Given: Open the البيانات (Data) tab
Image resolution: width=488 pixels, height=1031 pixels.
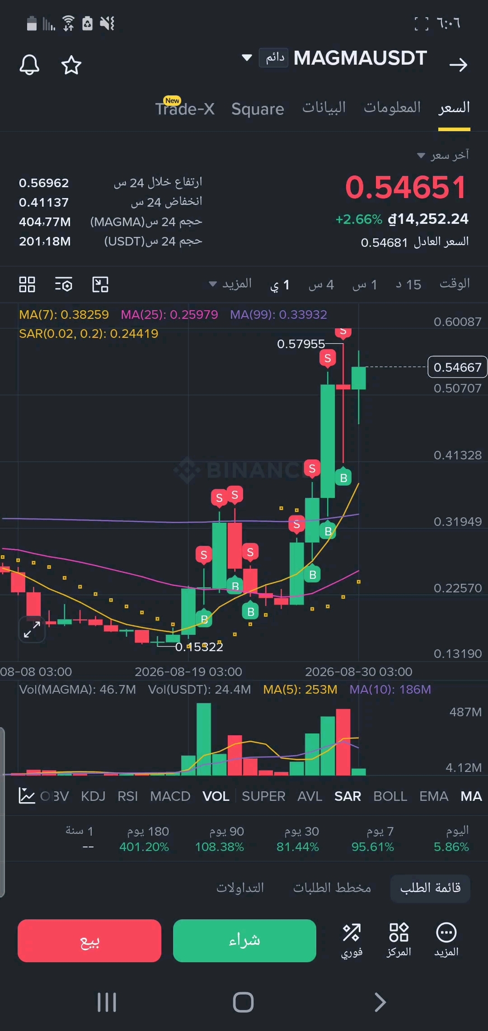Looking at the screenshot, I should pos(324,108).
